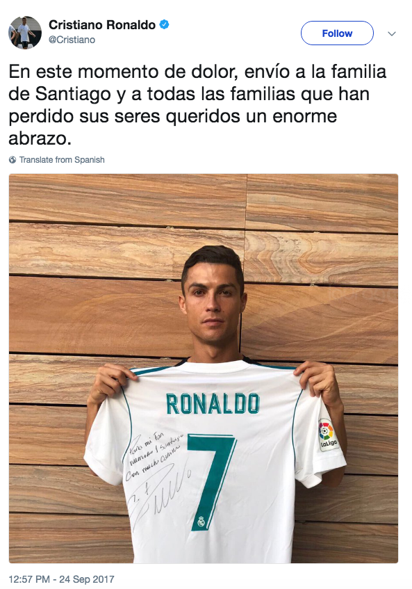This screenshot has height=589, width=412.
Task: Click the RONALDO lettering on the shirt
Action: (x=213, y=404)
